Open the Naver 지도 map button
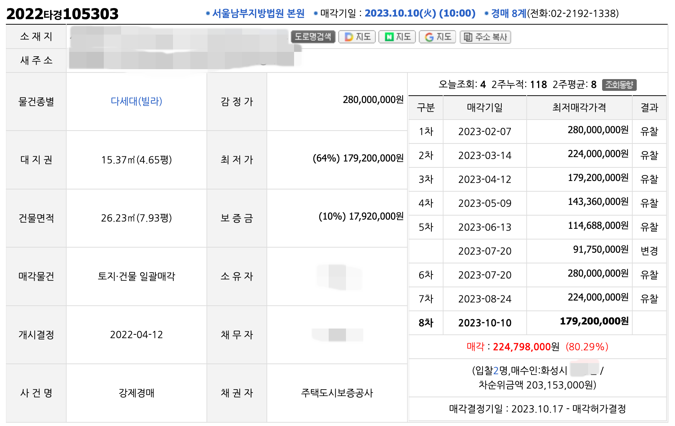This screenshot has height=426, width=675. [x=397, y=37]
